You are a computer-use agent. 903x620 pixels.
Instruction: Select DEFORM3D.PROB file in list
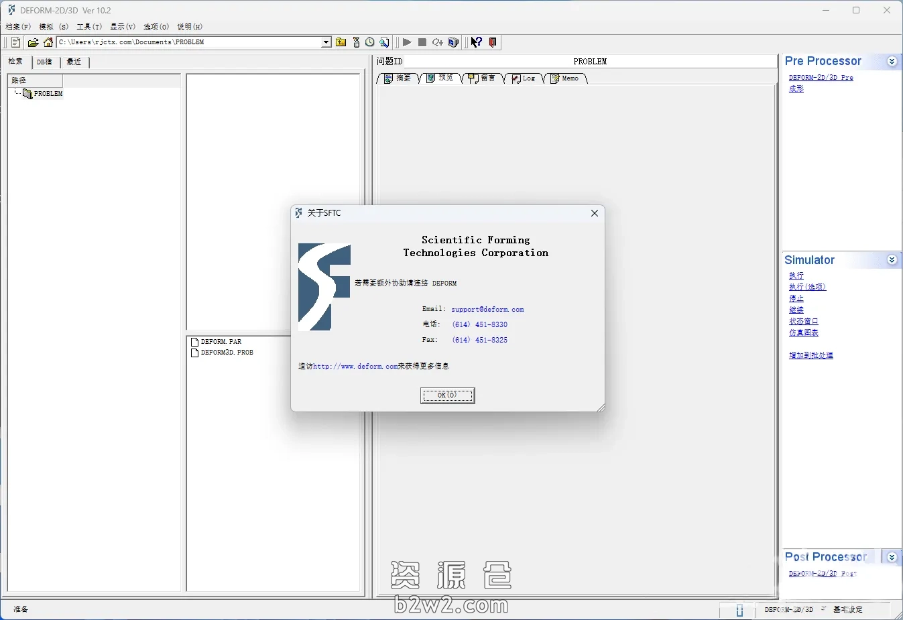point(227,353)
